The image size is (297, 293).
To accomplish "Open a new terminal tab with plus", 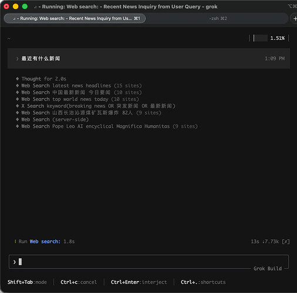I will tap(295, 19).
